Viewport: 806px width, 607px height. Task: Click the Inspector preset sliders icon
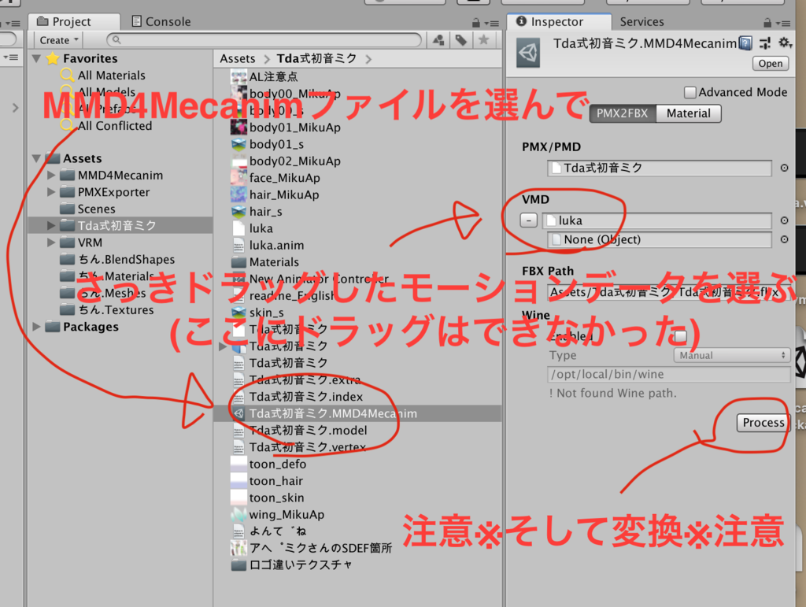pos(765,43)
